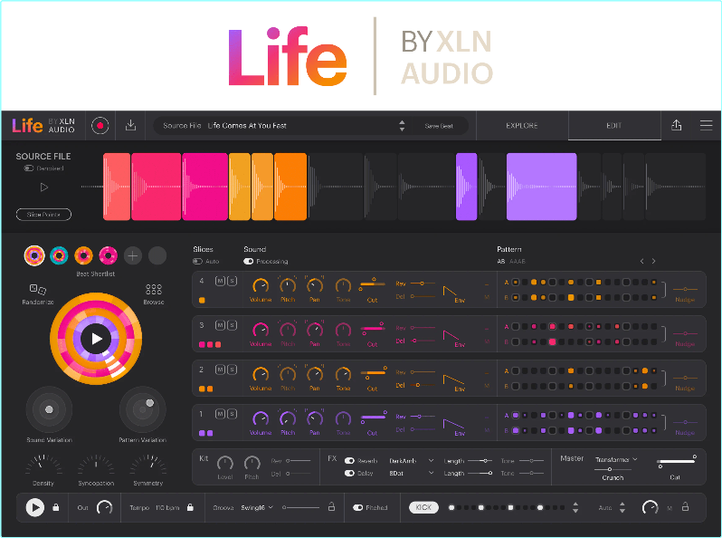
Task: Switch to the EDIT tab
Action: [614, 125]
